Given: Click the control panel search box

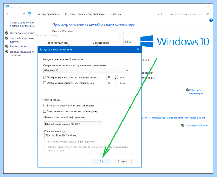Looking at the screenshot, I should tap(185, 14).
